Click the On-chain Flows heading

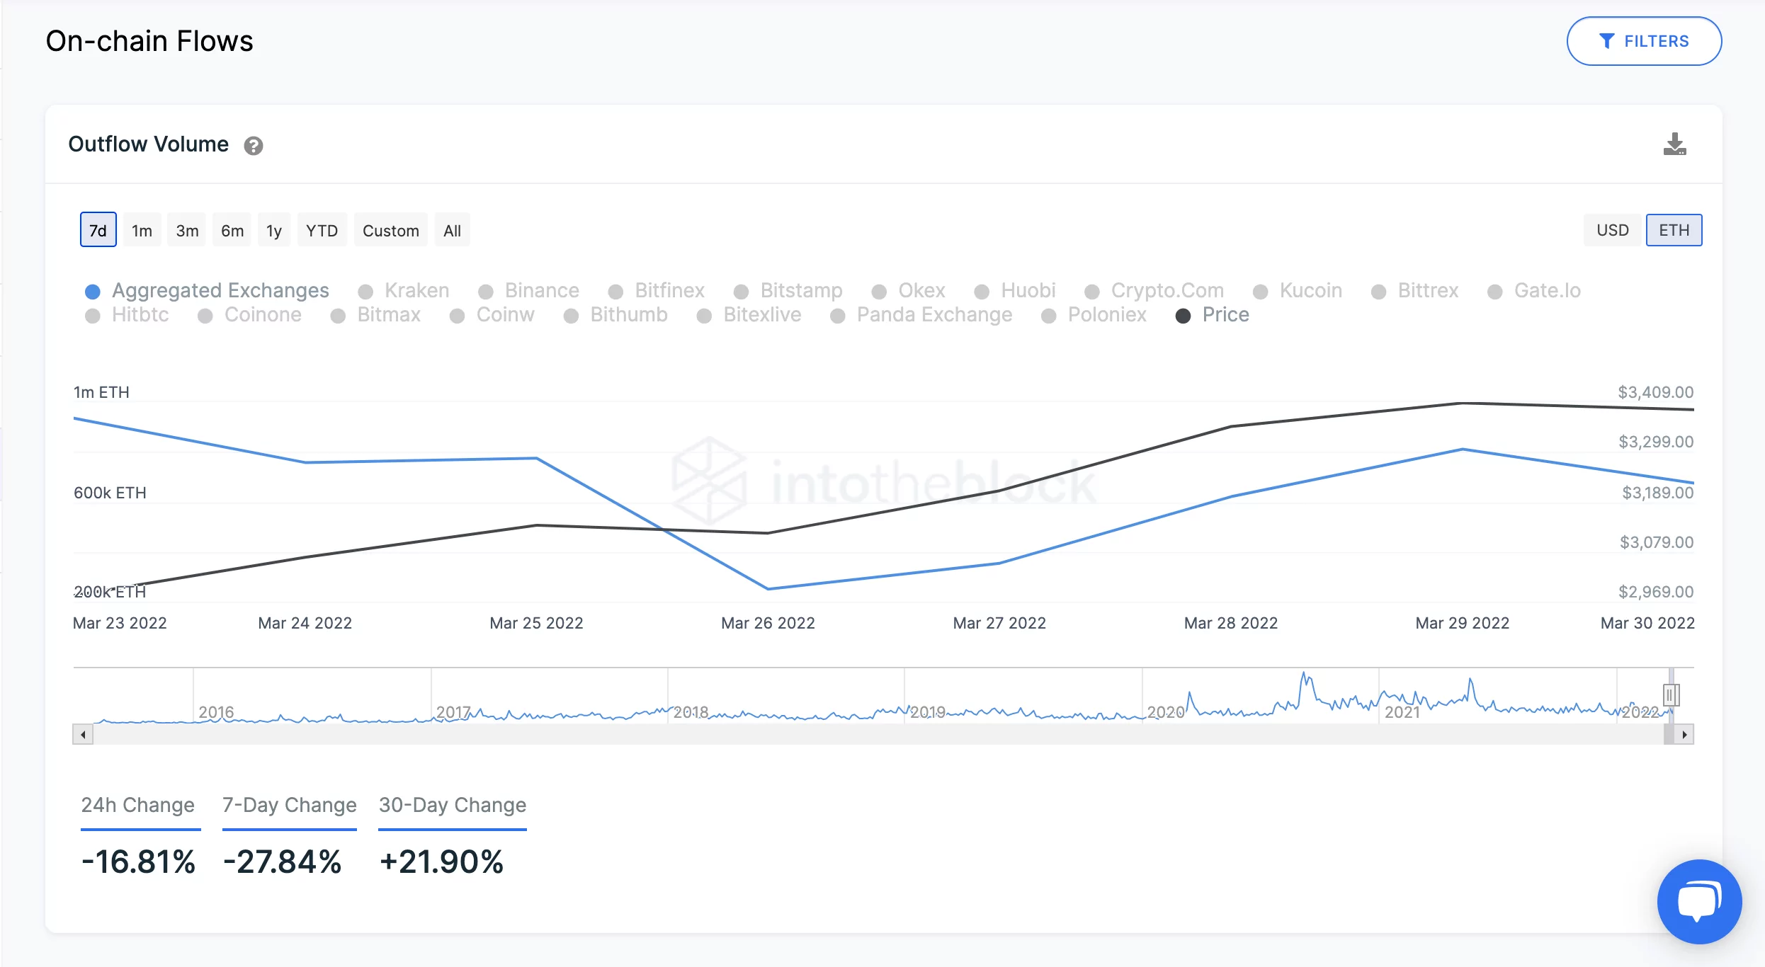tap(149, 41)
